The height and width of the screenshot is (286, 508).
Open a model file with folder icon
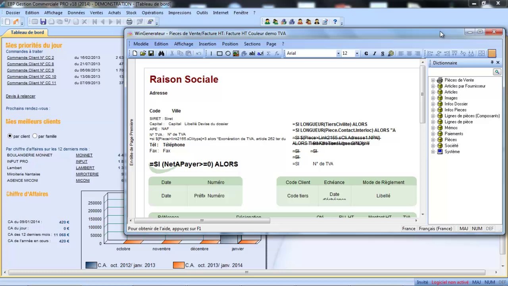pos(143,53)
